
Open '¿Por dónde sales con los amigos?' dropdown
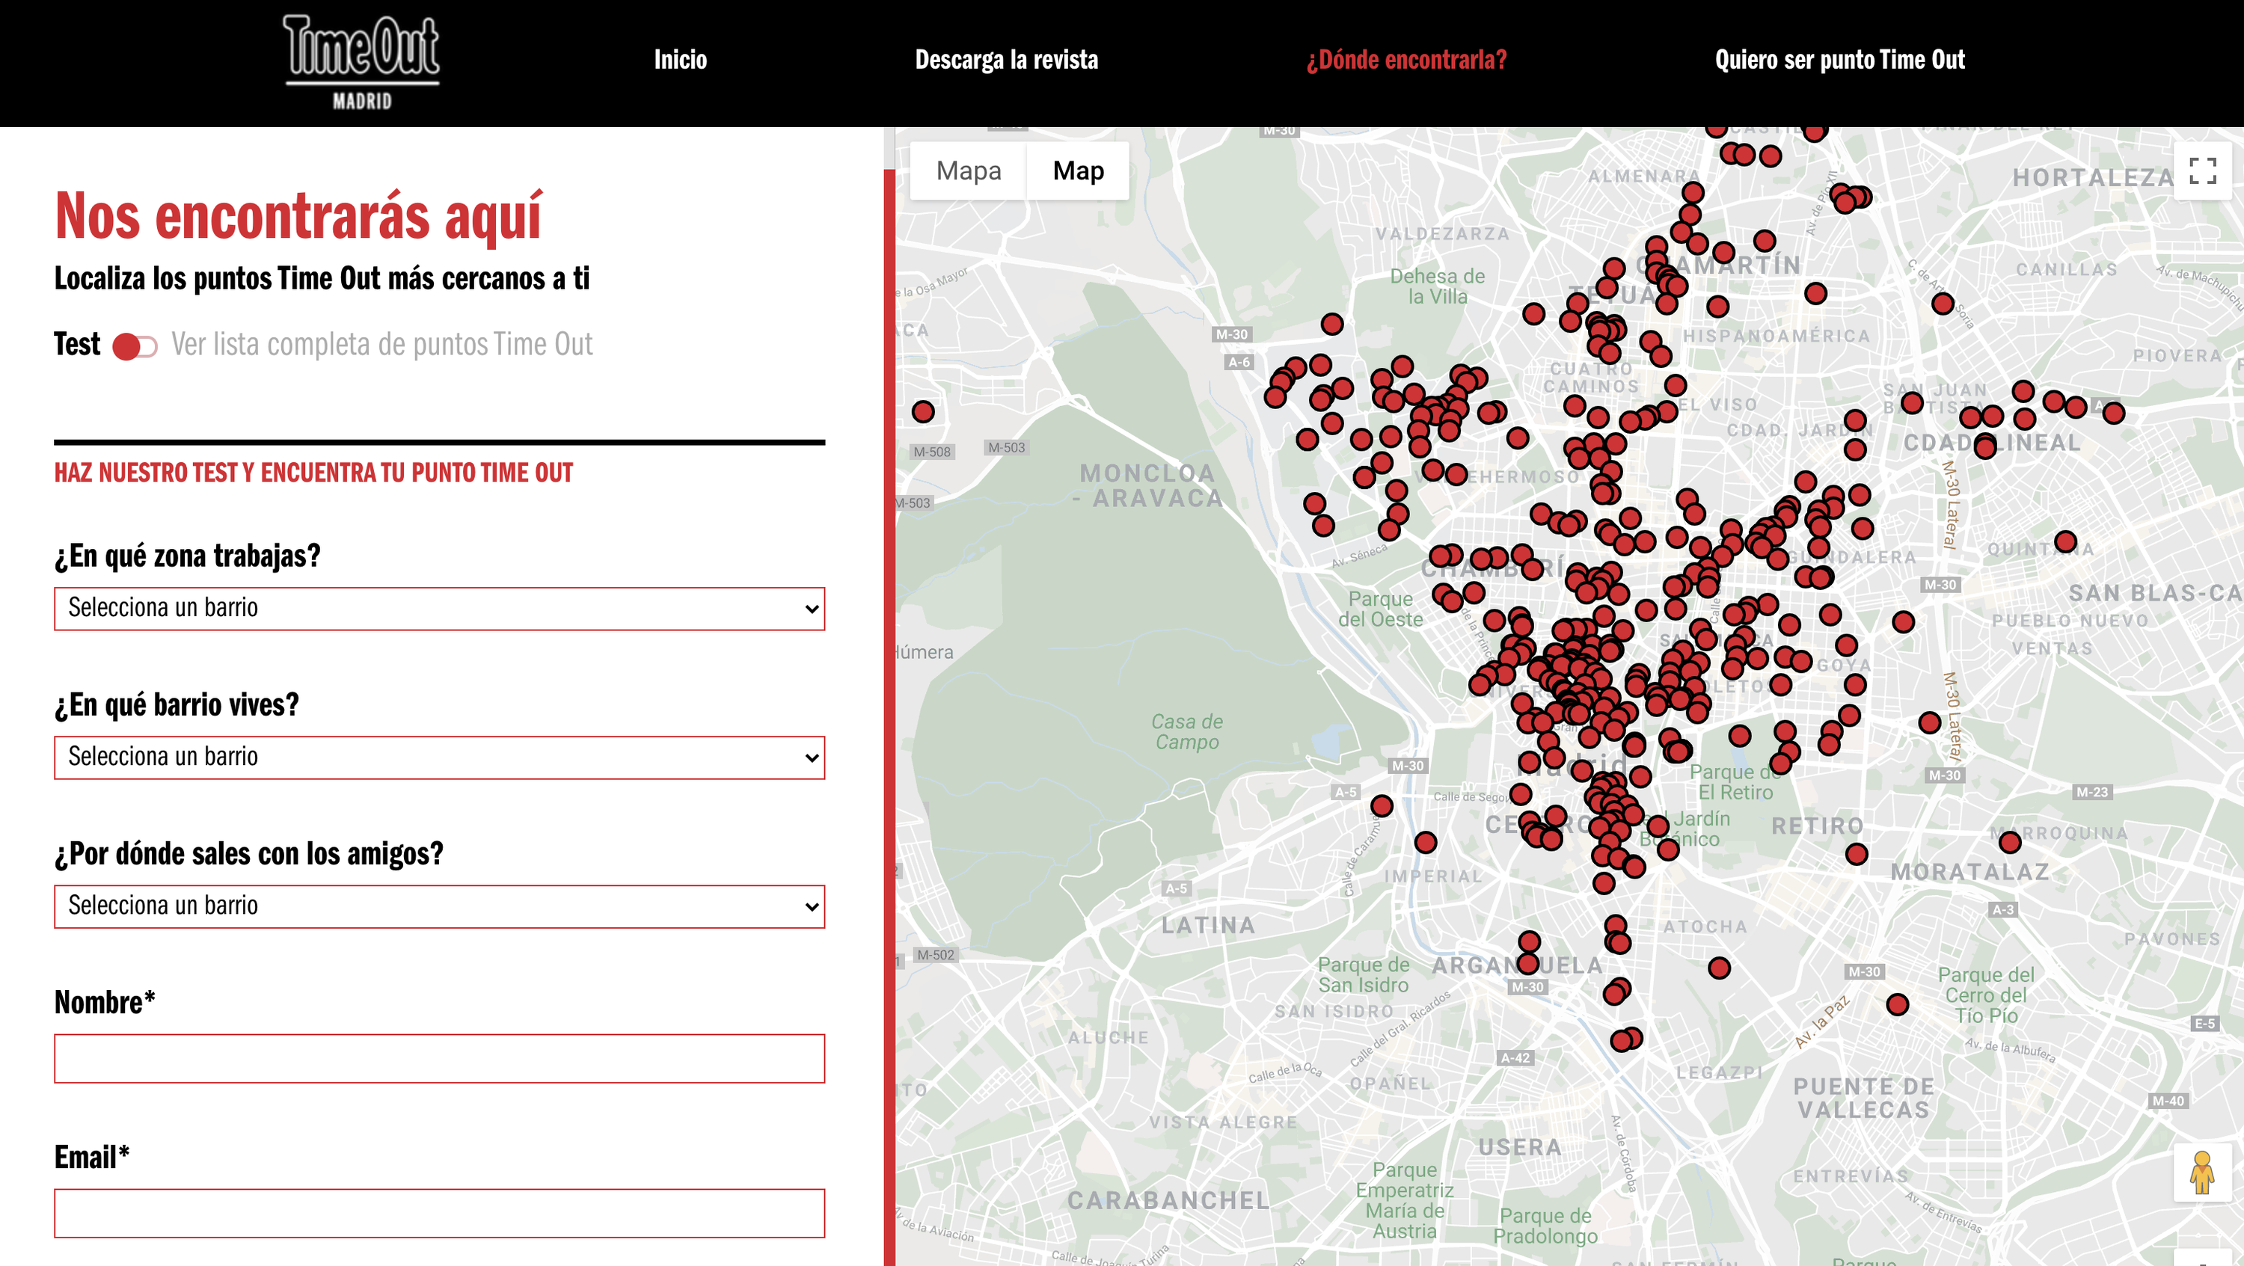pos(439,906)
